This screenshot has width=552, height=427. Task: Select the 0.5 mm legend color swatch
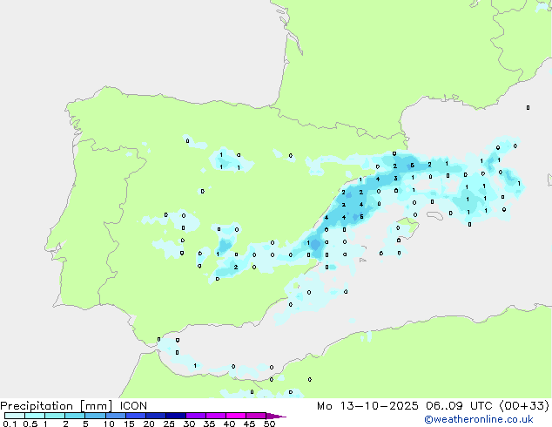click(35, 416)
